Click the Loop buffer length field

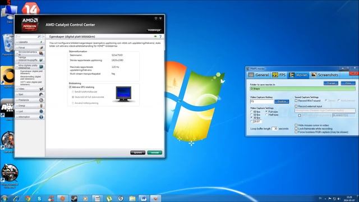click(275, 128)
